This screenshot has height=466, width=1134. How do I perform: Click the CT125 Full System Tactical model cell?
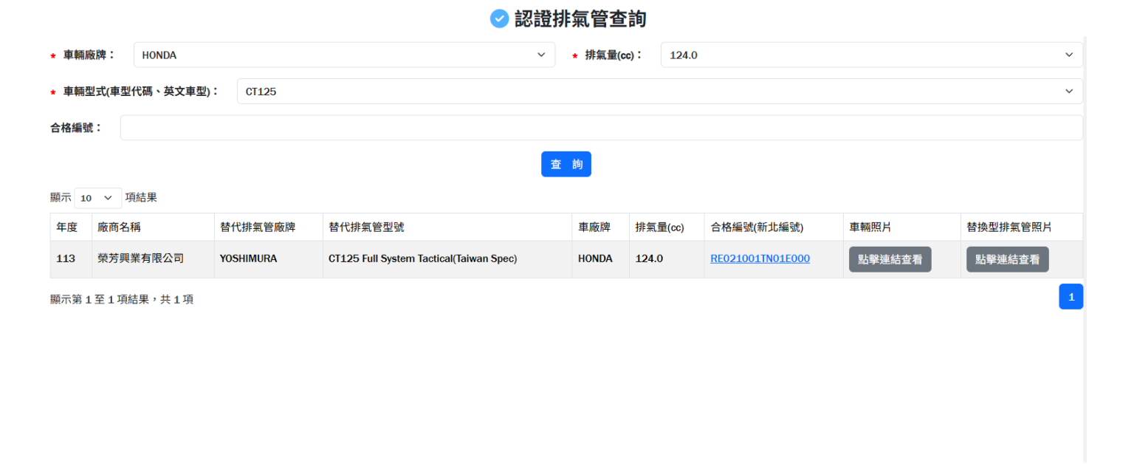coord(422,259)
